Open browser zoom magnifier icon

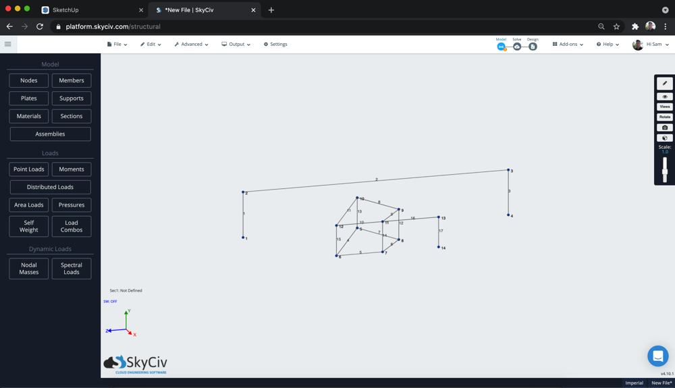pos(601,27)
